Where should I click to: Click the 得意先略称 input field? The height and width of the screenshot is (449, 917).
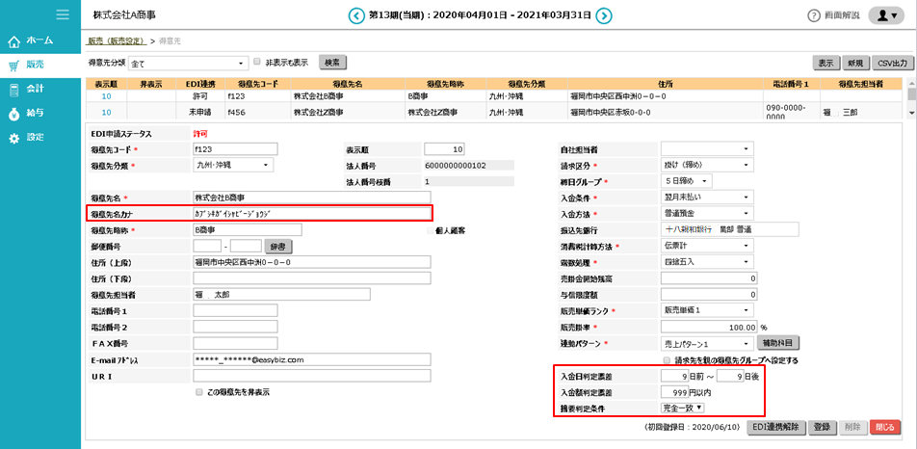(x=248, y=230)
